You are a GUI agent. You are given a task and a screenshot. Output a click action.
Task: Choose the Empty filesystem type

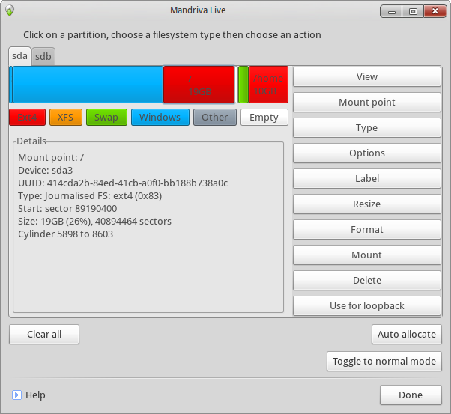[264, 118]
